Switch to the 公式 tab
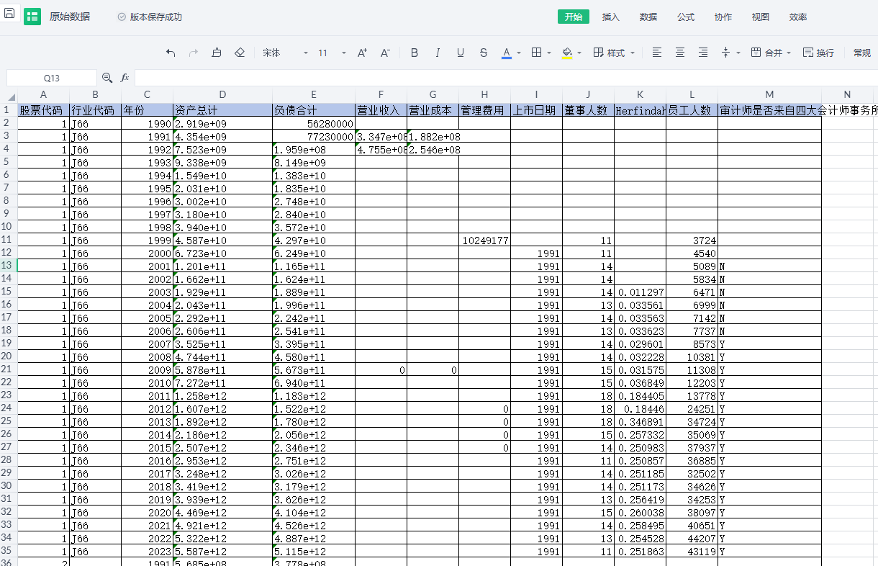The height and width of the screenshot is (566, 878). (686, 17)
